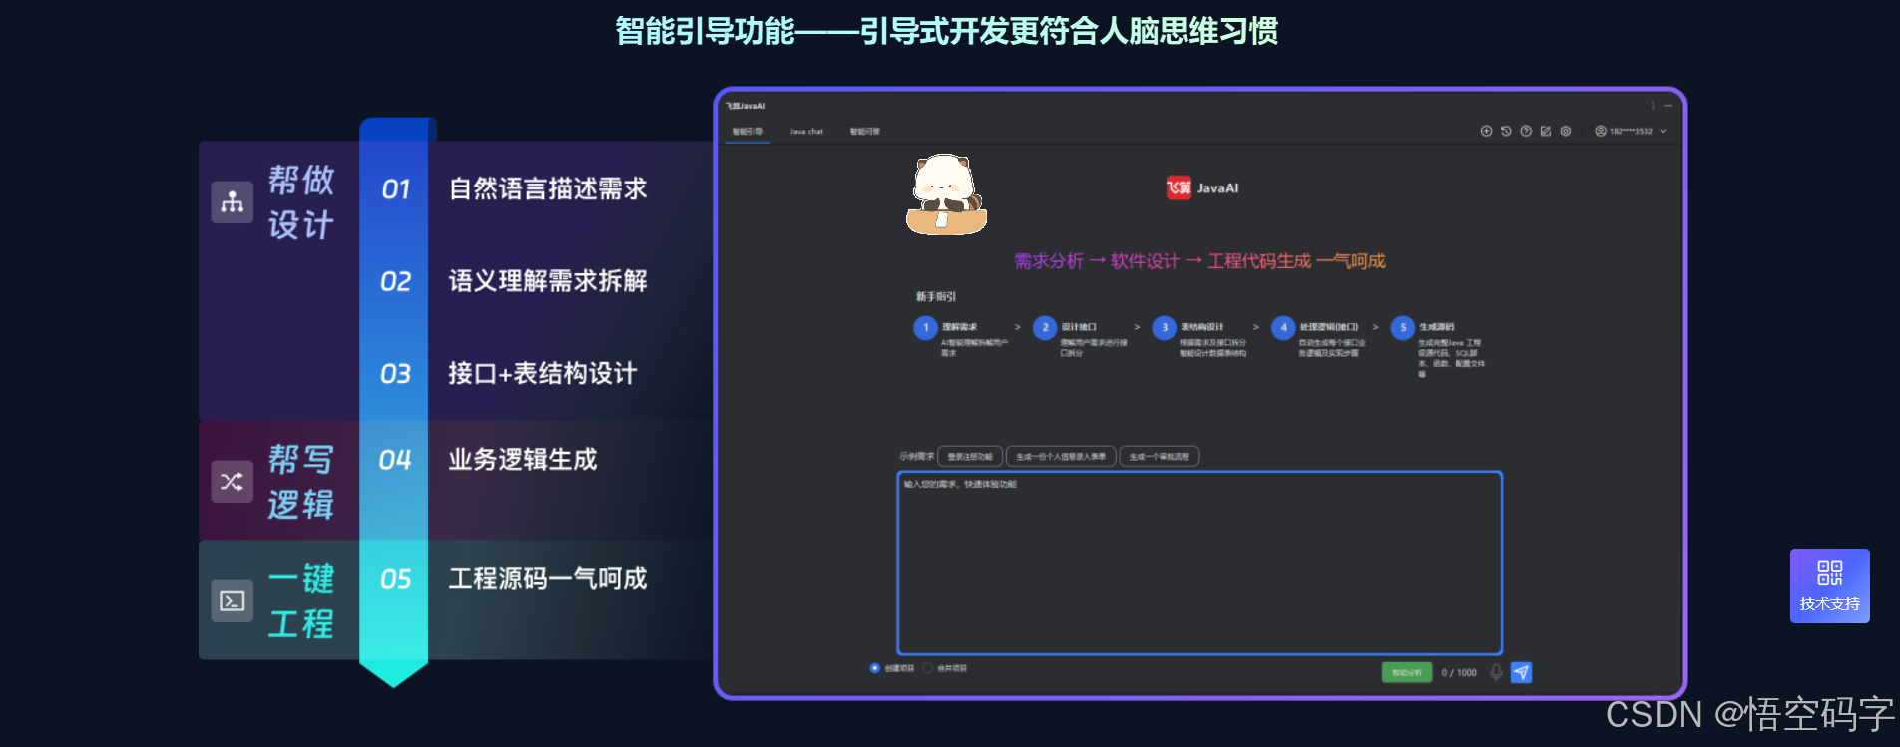
Task: Minimize the JavaAI window
Action: pyautogui.click(x=1668, y=105)
